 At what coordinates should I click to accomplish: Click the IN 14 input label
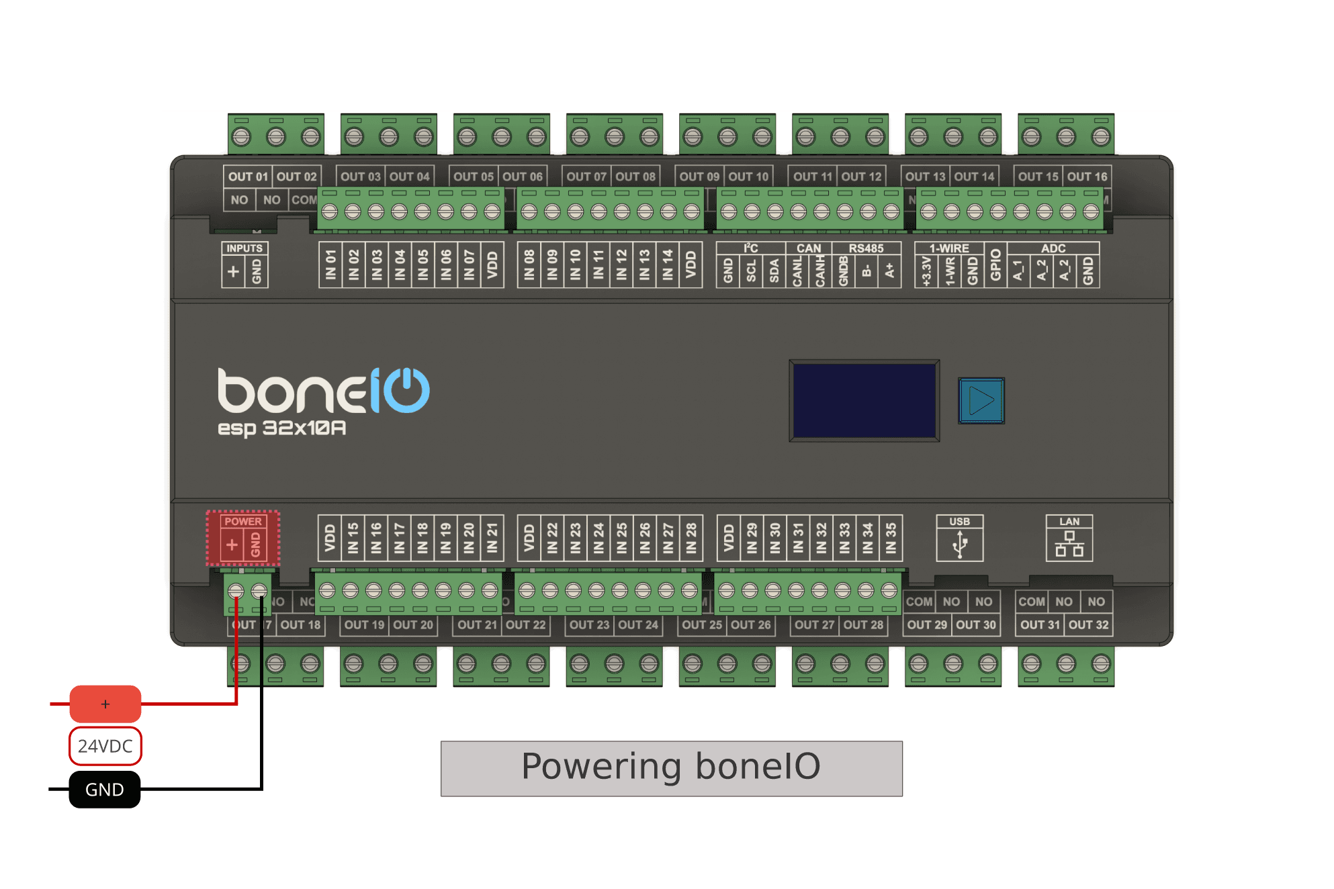pos(668,265)
